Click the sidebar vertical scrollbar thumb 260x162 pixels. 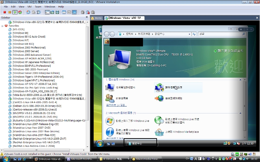(x=87, y=74)
